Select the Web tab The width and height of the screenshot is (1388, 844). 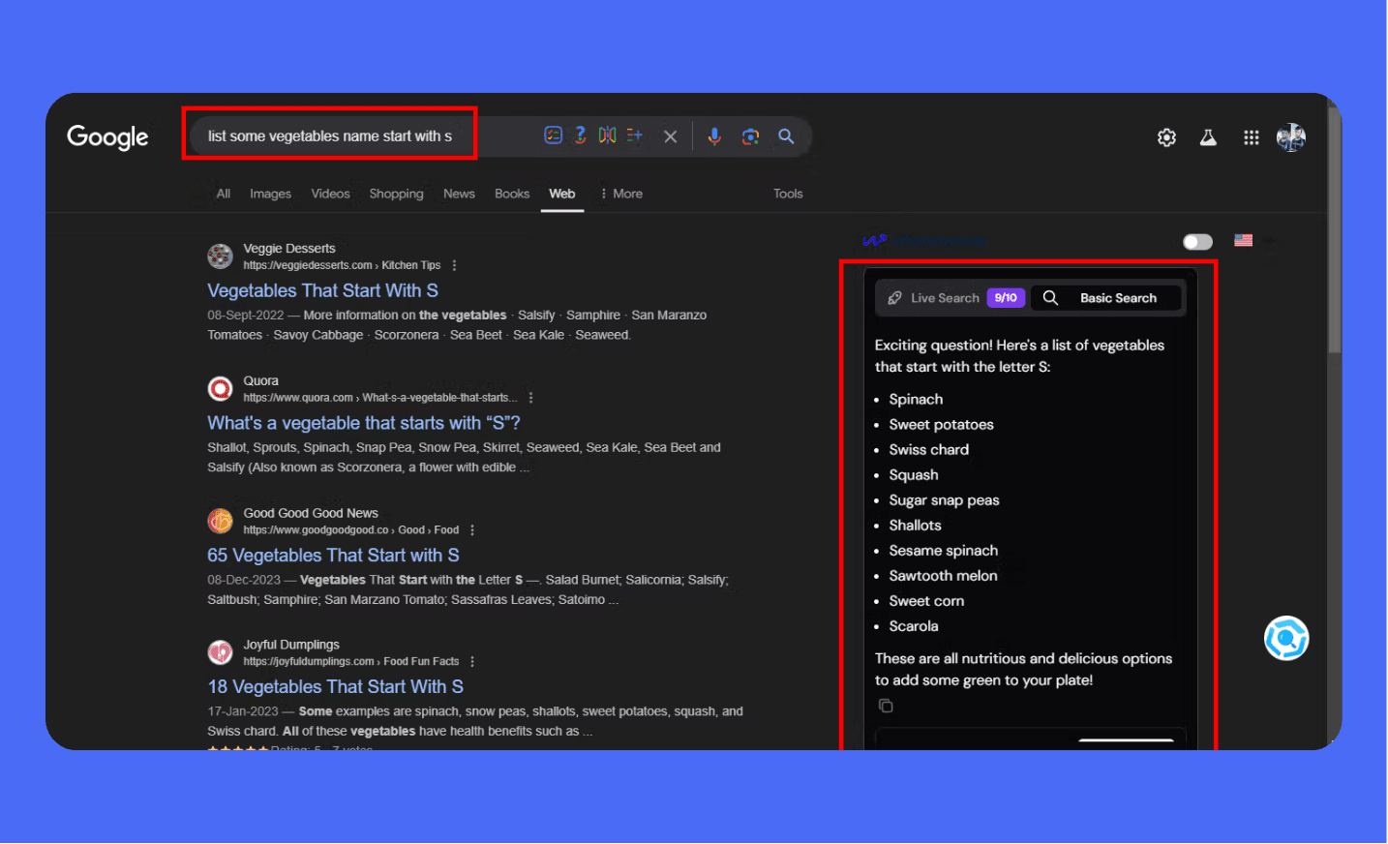point(562,194)
